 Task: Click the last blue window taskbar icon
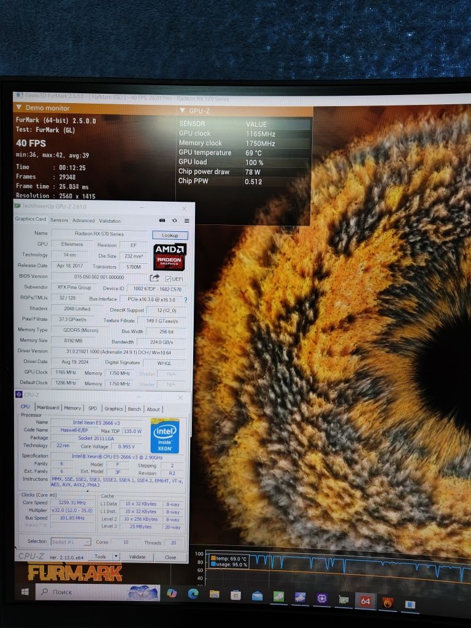[x=410, y=604]
